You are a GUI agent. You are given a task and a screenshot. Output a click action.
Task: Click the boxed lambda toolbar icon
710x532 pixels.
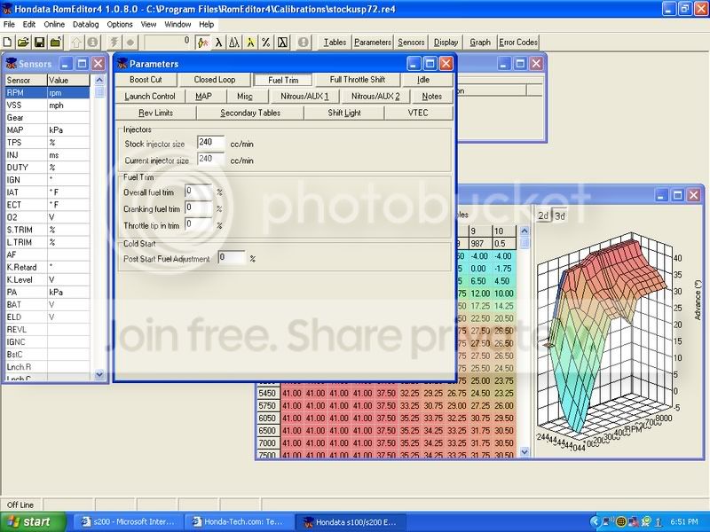click(282, 42)
